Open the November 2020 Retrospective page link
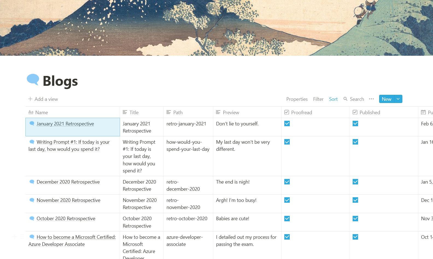The image size is (433, 259). pos(68,200)
